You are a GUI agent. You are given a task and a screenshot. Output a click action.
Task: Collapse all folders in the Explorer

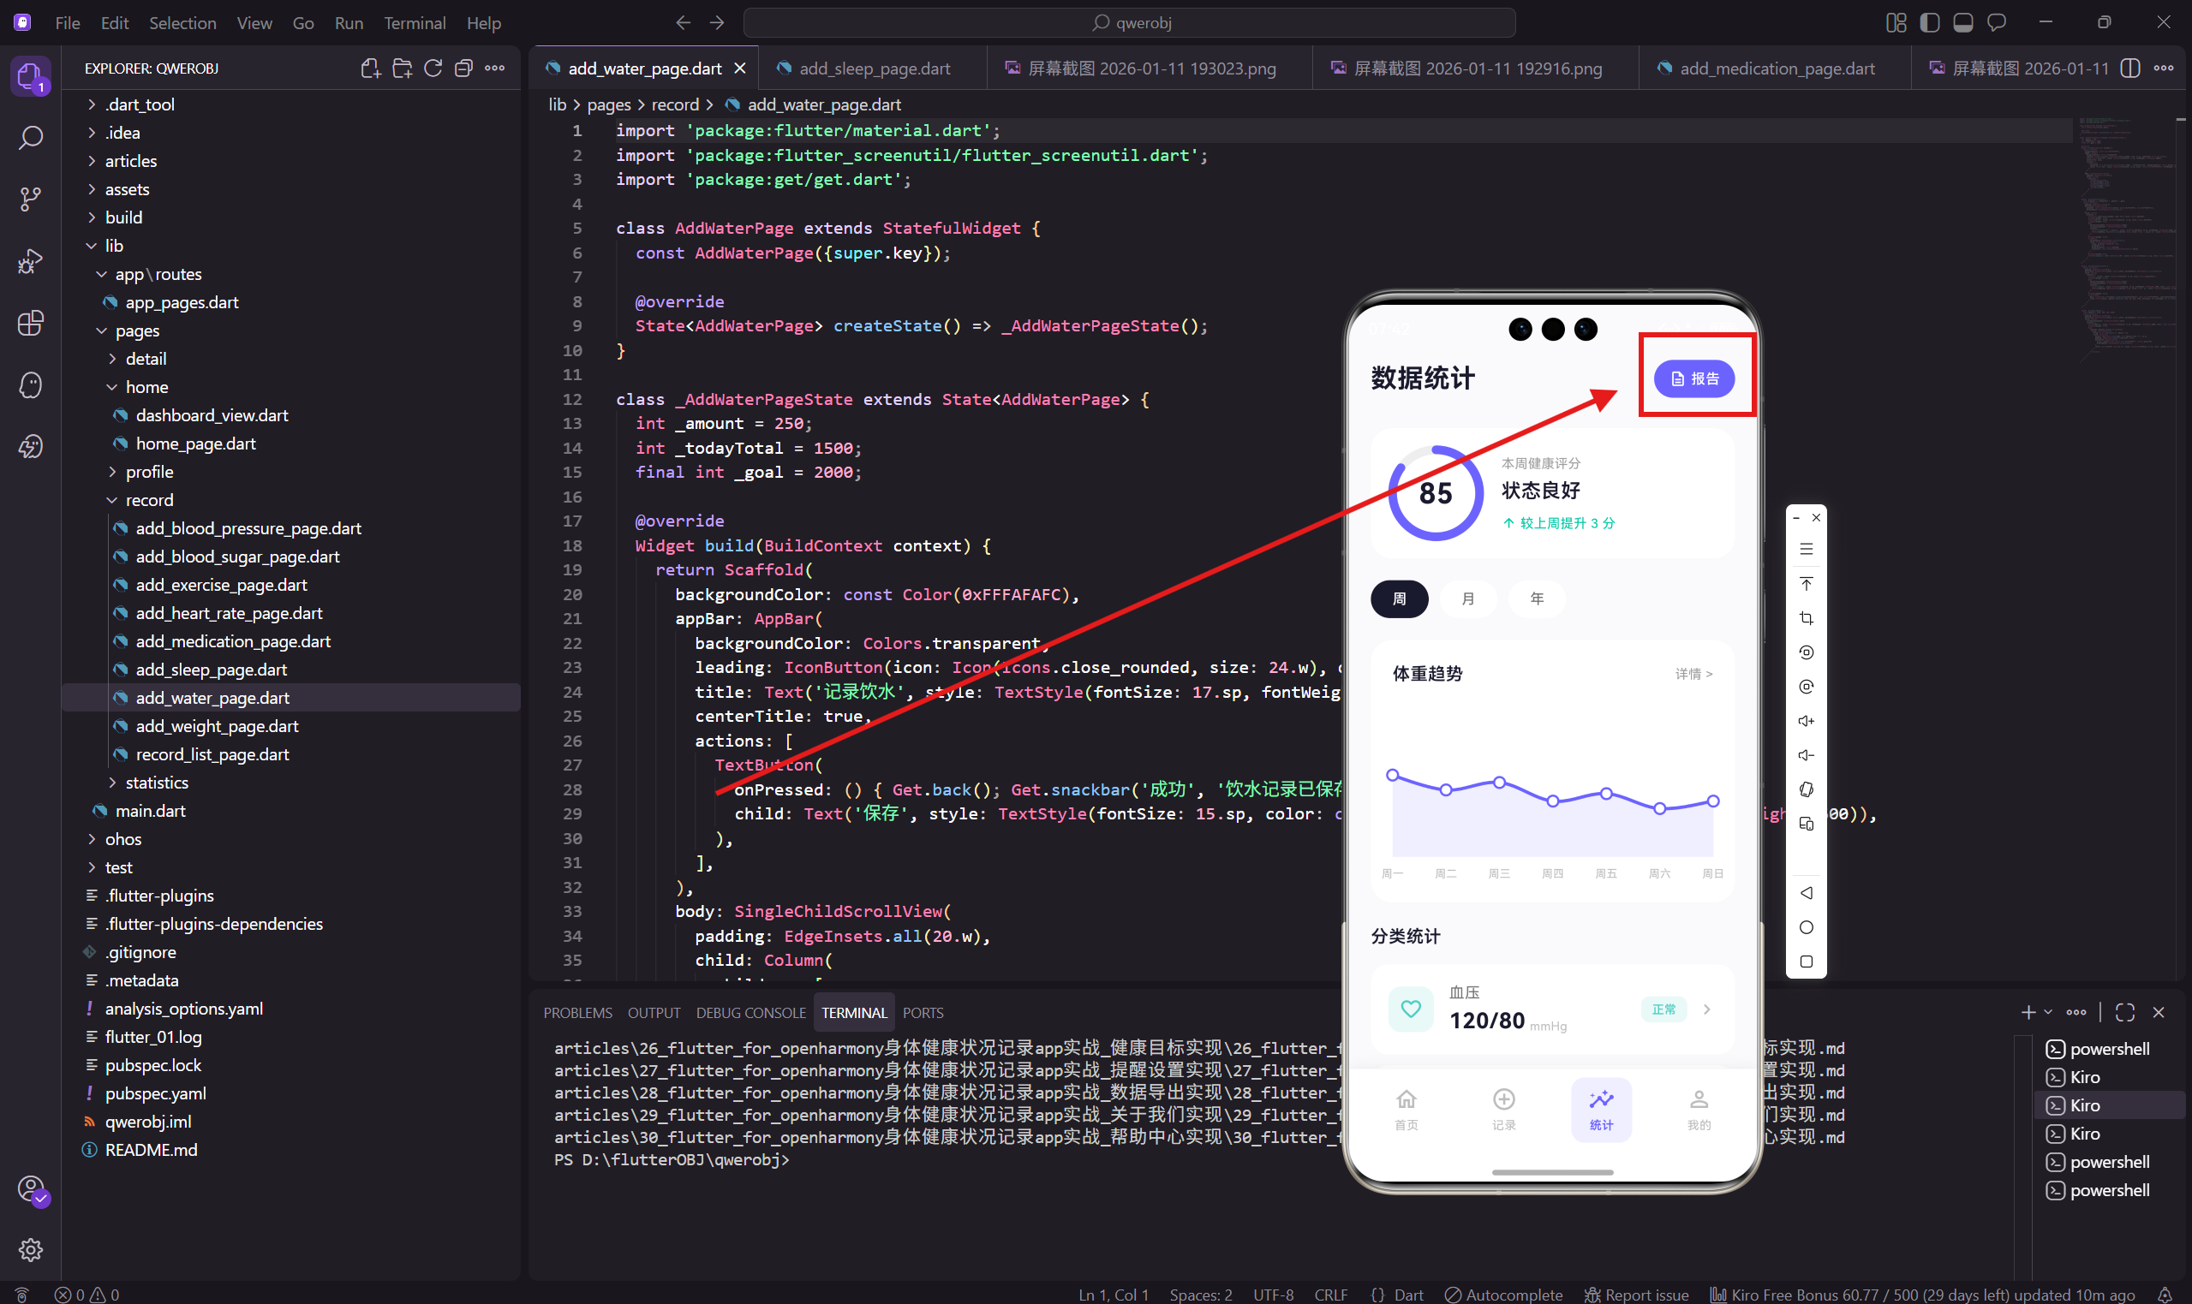point(463,68)
